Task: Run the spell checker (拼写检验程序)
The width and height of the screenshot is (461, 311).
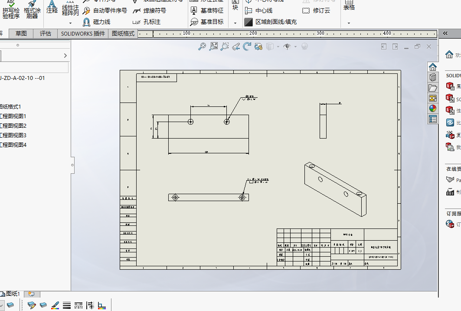Action: (x=11, y=10)
